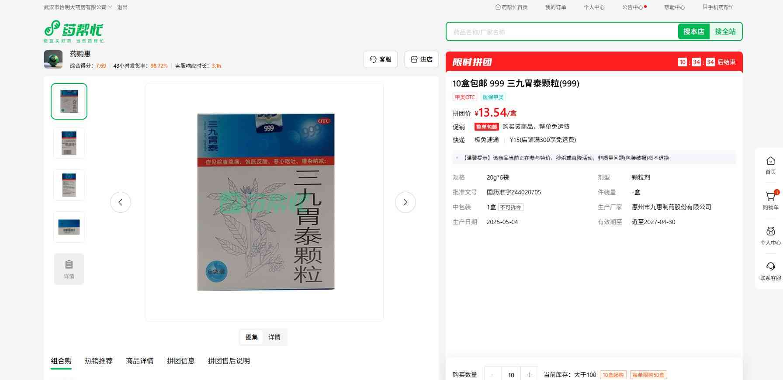
Task: Open the 商品详情 tab
Action: tap(140, 361)
